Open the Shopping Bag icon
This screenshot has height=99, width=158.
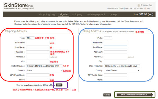[x=139, y=5]
